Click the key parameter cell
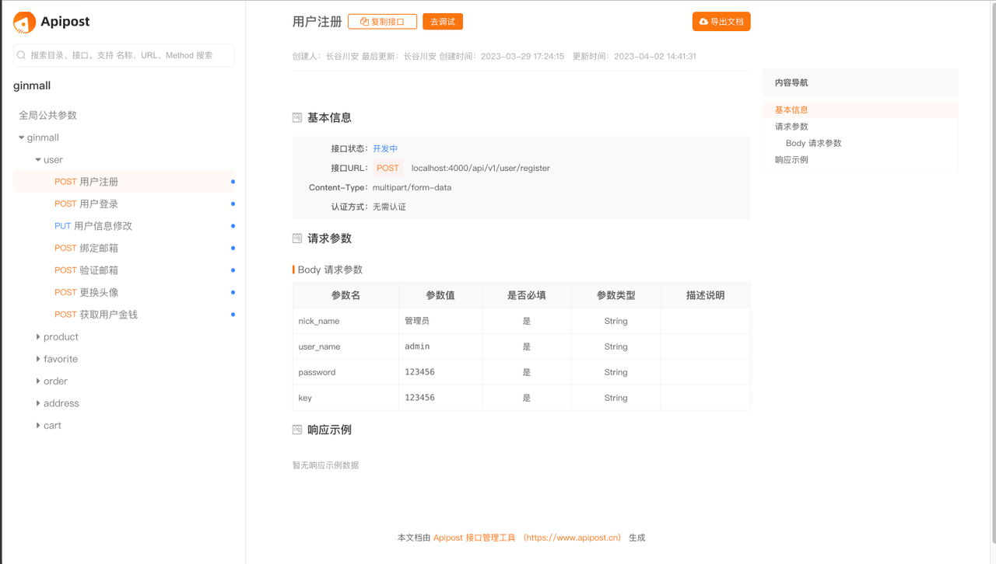 point(345,398)
